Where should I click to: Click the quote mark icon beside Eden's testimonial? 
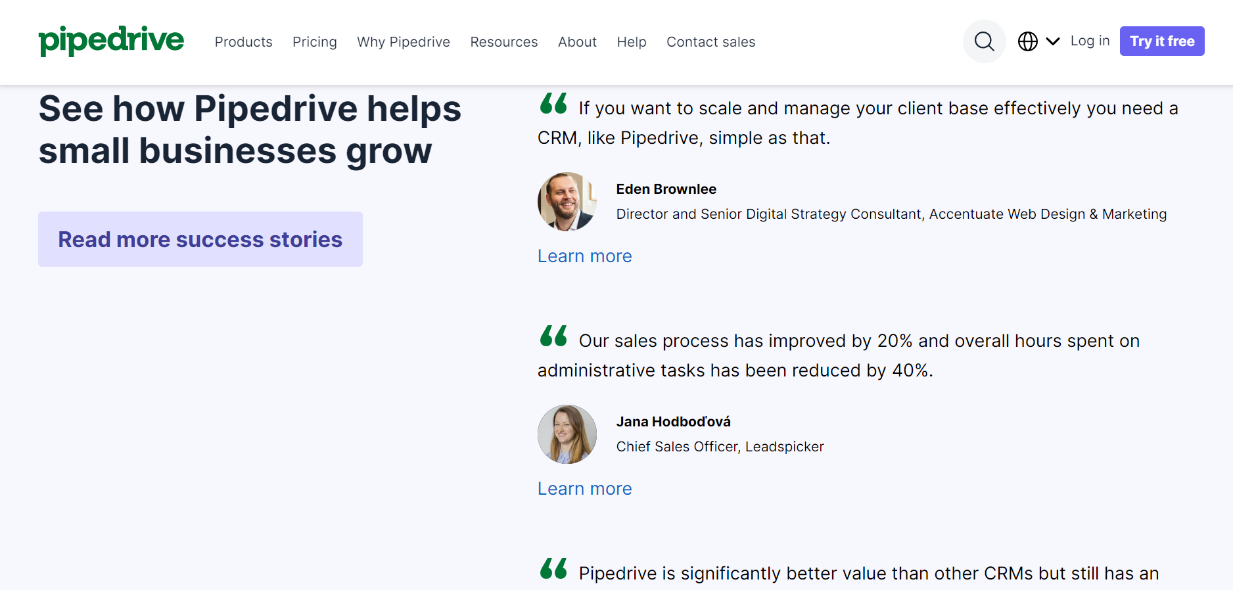pos(553,104)
